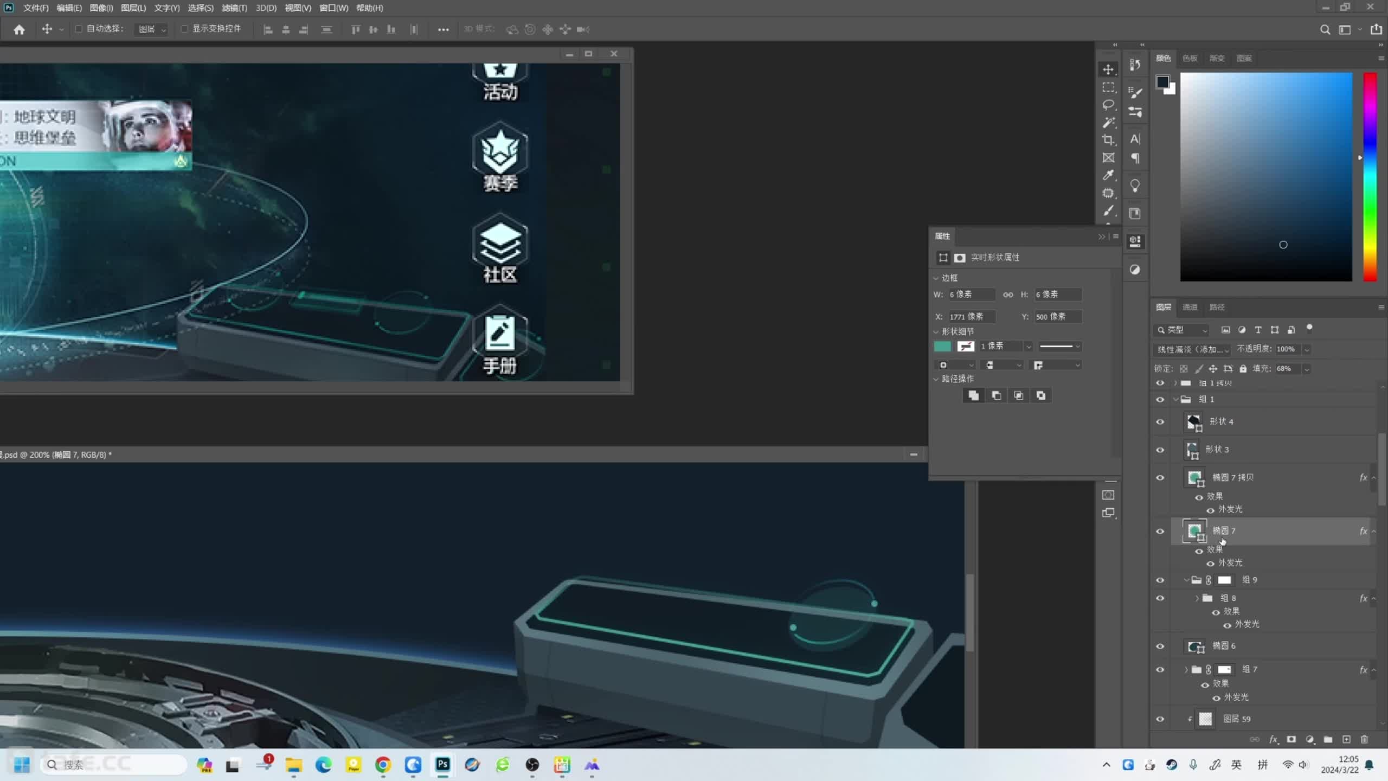Click the foreground color swatch
The image size is (1388, 781).
(x=1162, y=82)
